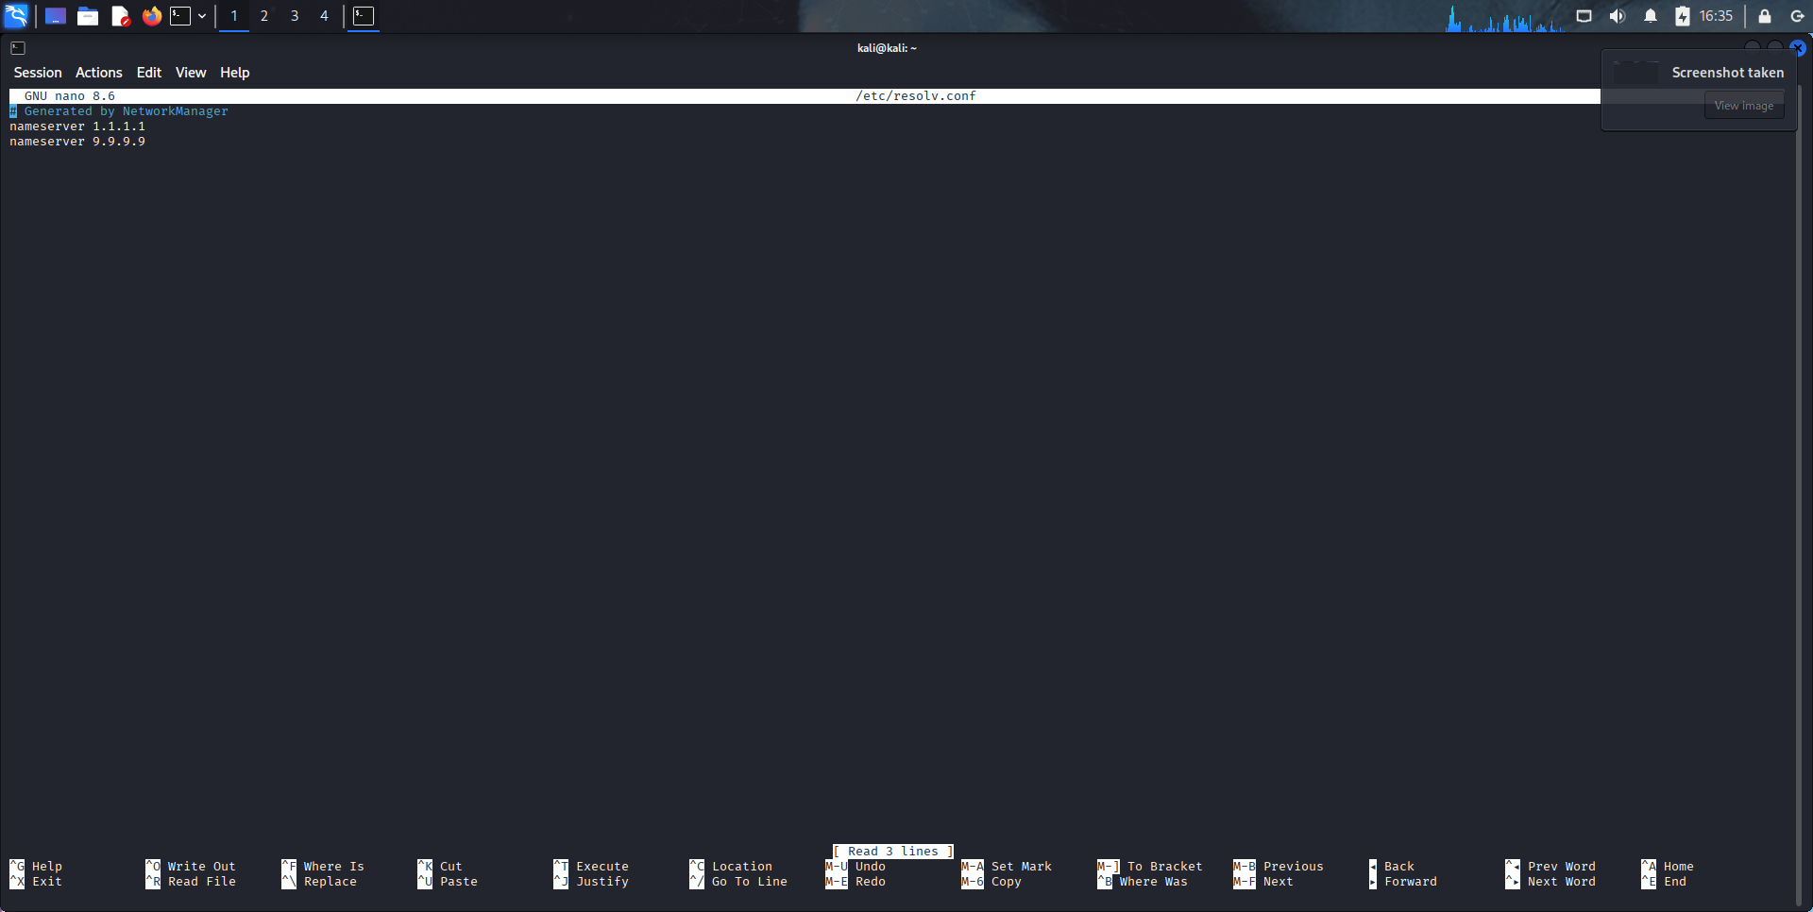1813x912 pixels.
Task: Open the Actions menu
Action: coord(99,73)
